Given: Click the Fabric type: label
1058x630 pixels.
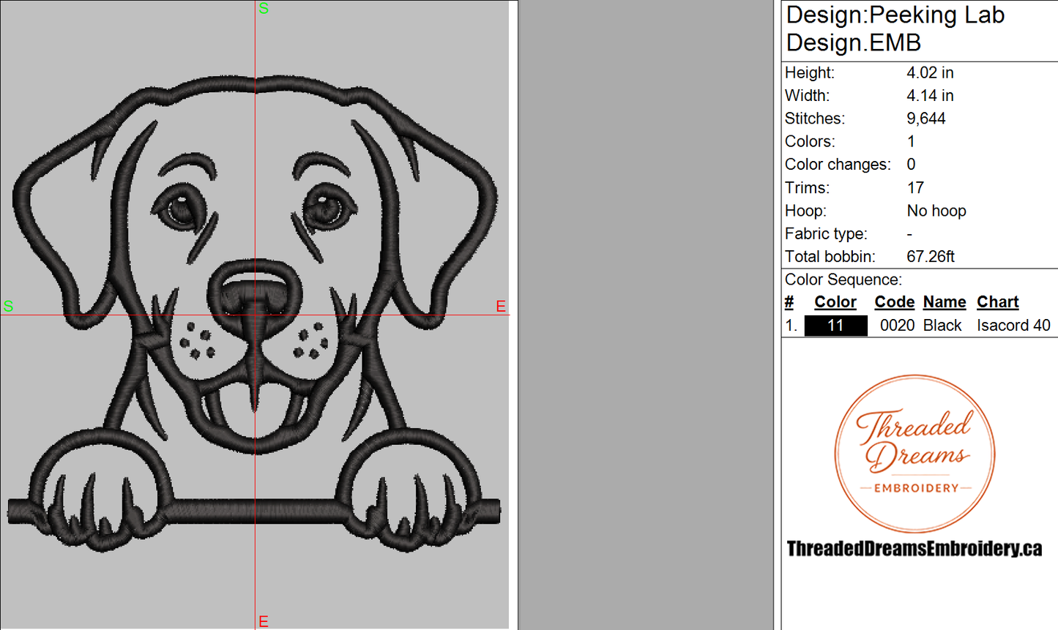Looking at the screenshot, I should coord(826,234).
